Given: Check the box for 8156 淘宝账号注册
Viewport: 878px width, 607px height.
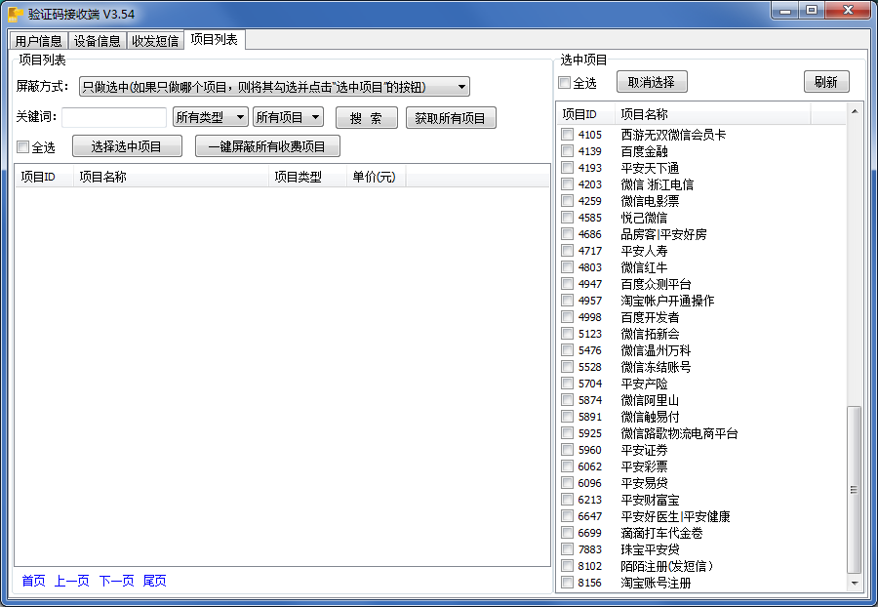Looking at the screenshot, I should (567, 583).
